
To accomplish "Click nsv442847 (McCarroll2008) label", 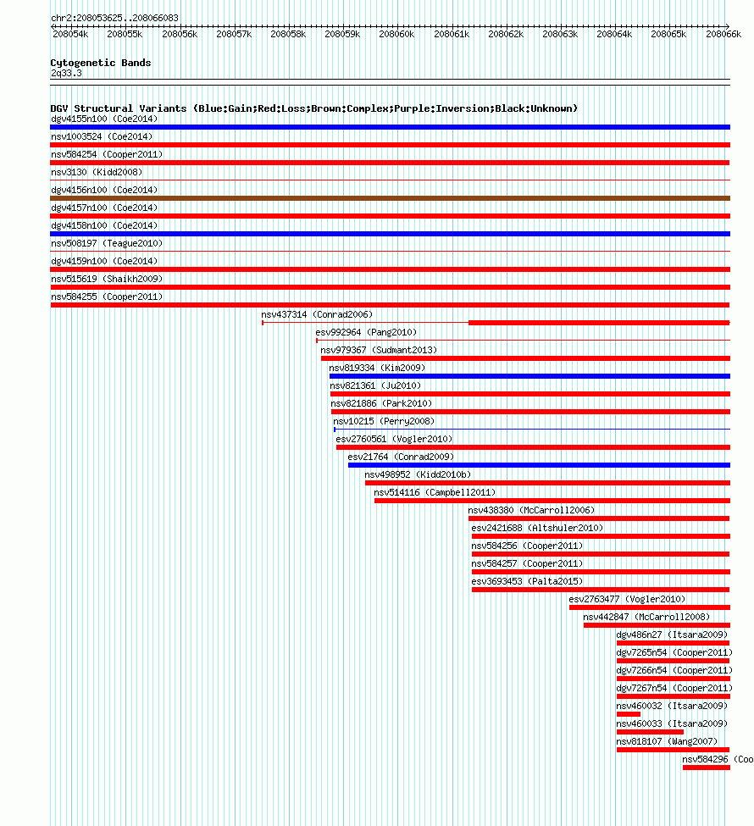I will point(646,618).
